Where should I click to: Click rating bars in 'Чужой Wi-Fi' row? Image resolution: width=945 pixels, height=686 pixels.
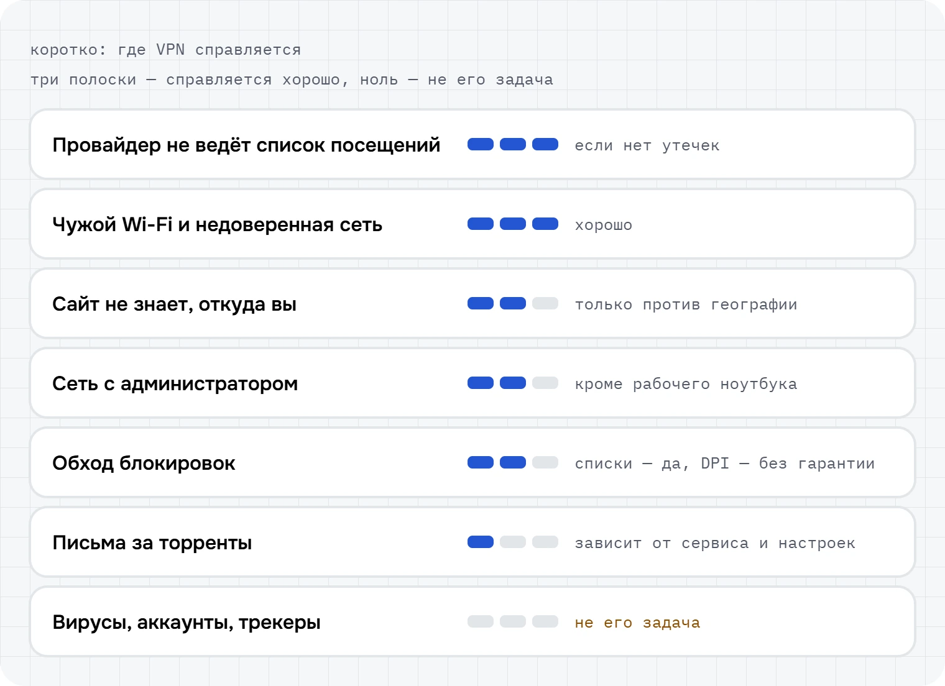click(x=513, y=224)
